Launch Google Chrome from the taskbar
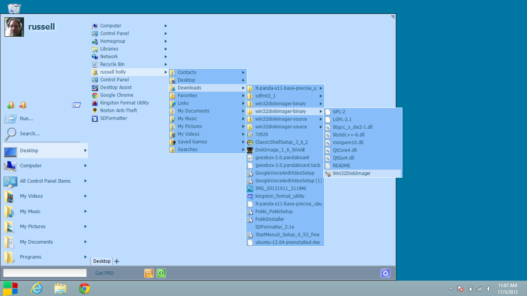The height and width of the screenshot is (296, 527). coord(84,288)
